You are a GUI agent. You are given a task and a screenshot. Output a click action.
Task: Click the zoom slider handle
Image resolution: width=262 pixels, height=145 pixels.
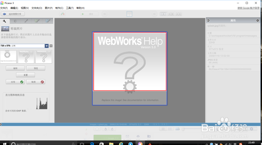click(x=183, y=129)
